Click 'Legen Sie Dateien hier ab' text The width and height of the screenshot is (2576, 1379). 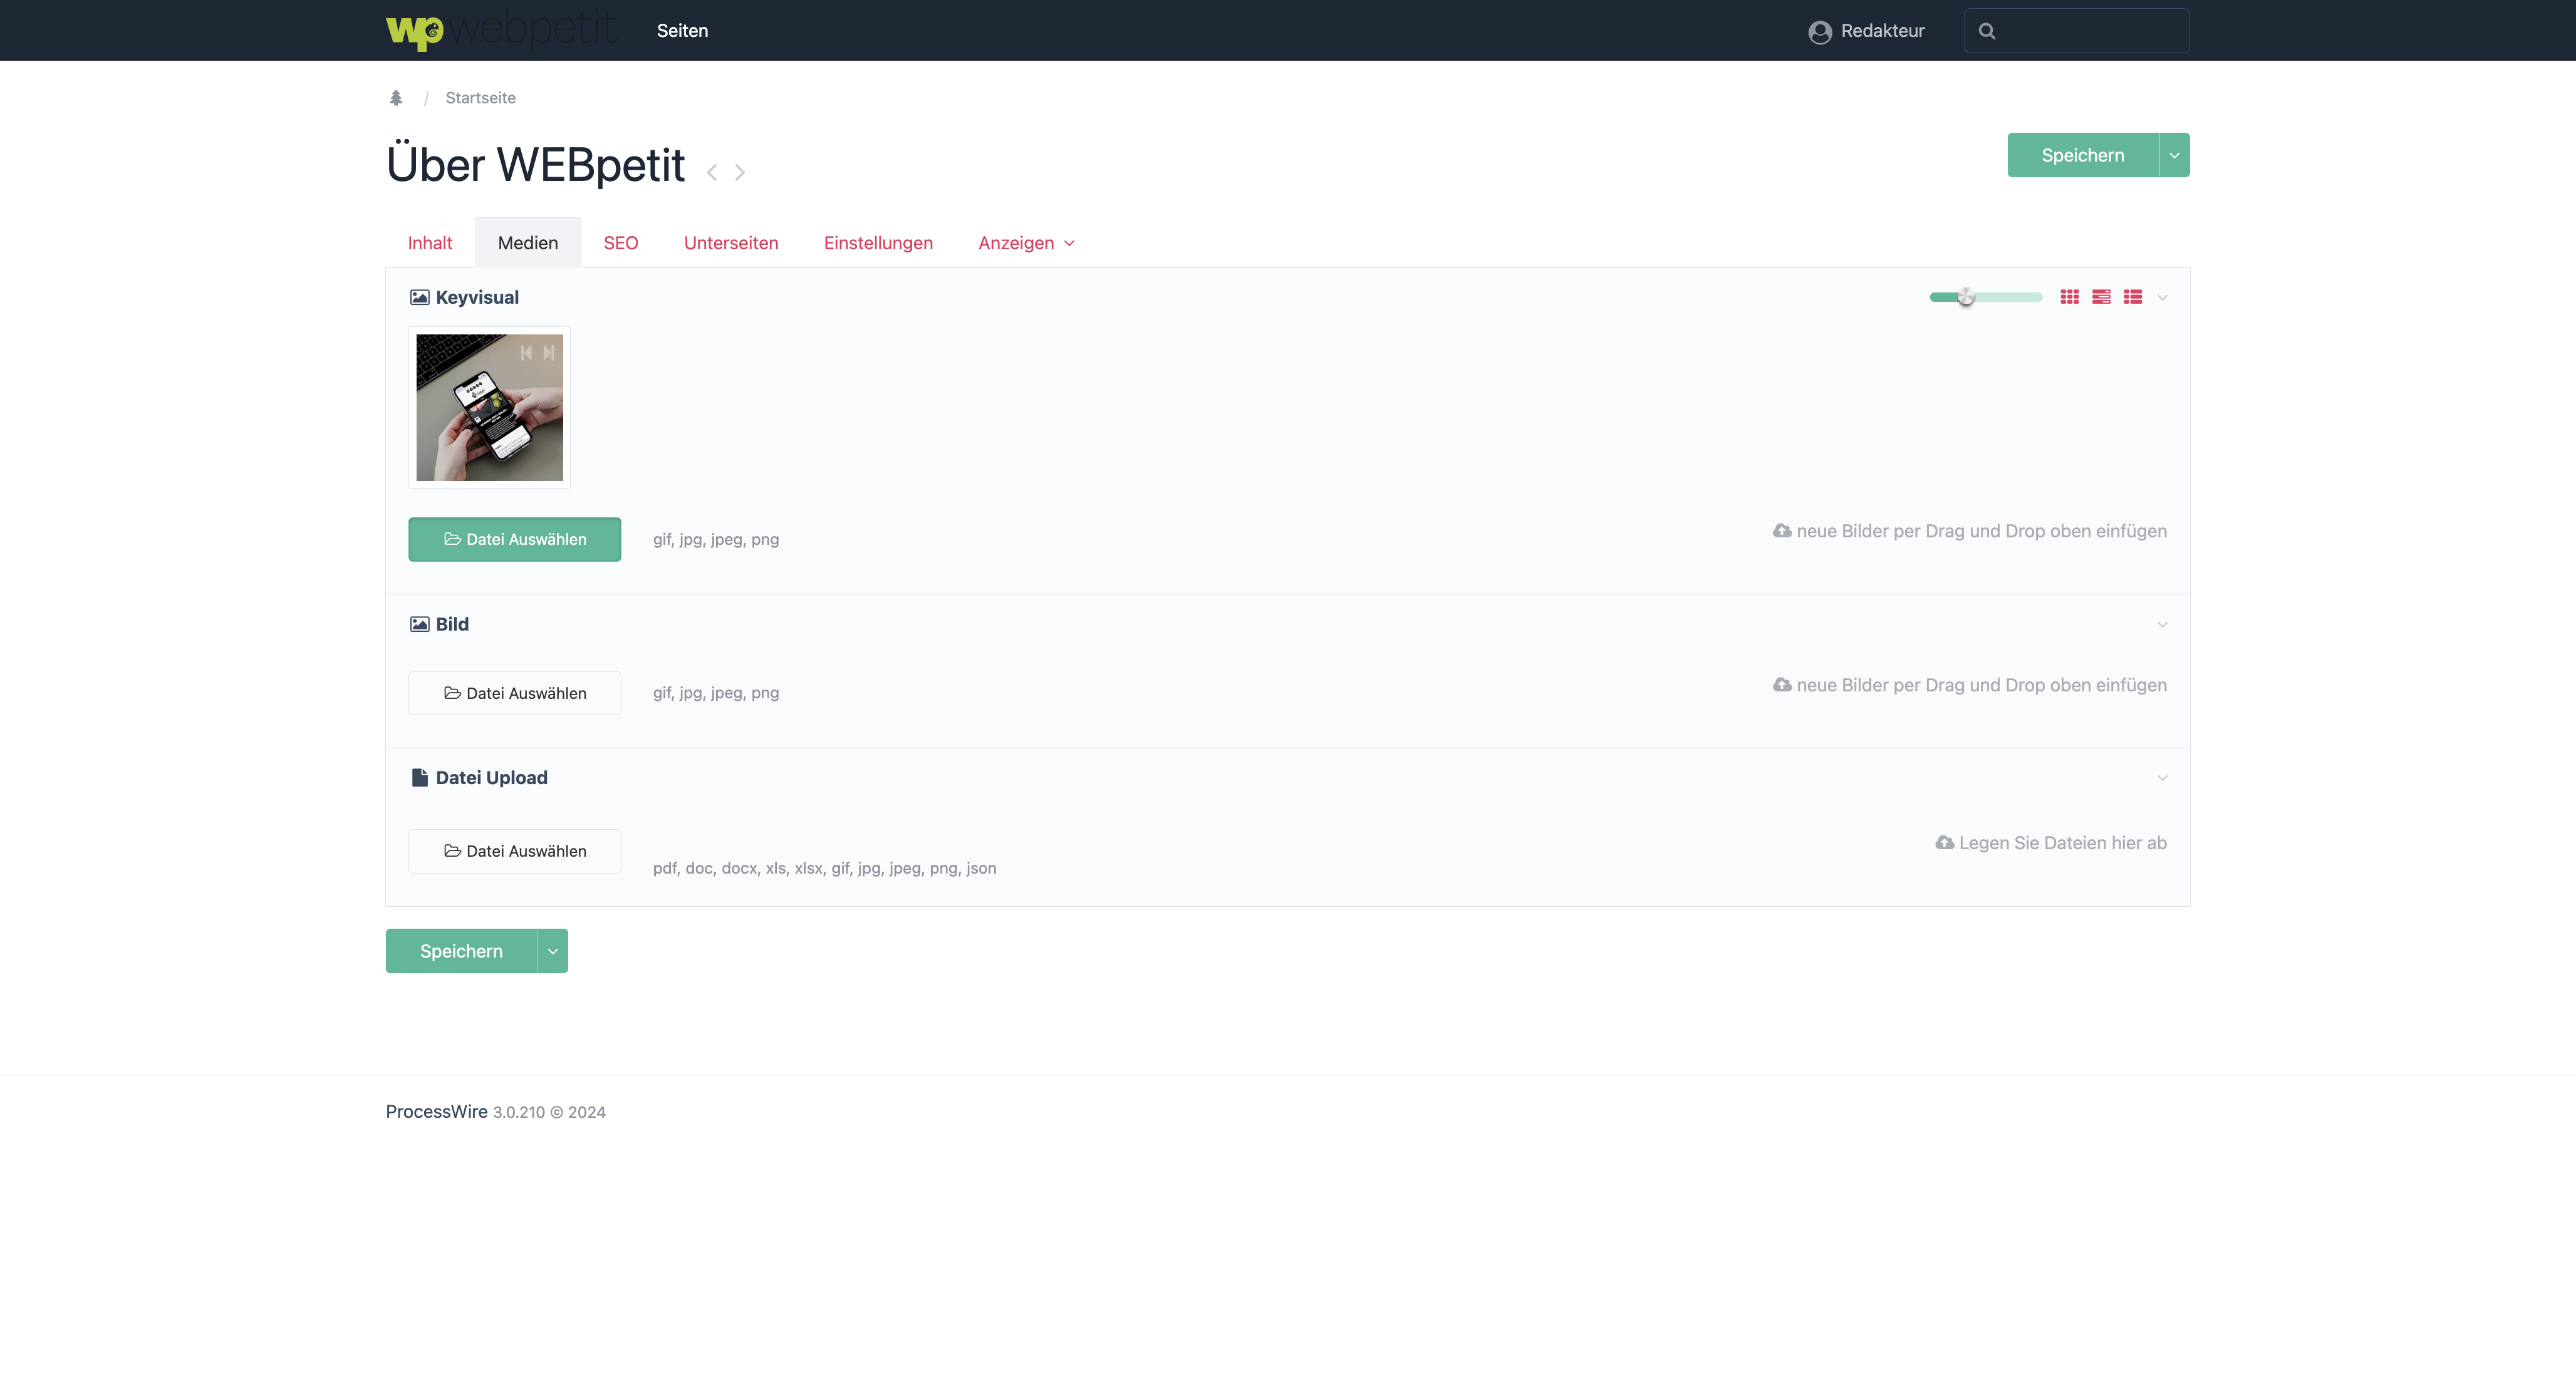coord(2062,843)
